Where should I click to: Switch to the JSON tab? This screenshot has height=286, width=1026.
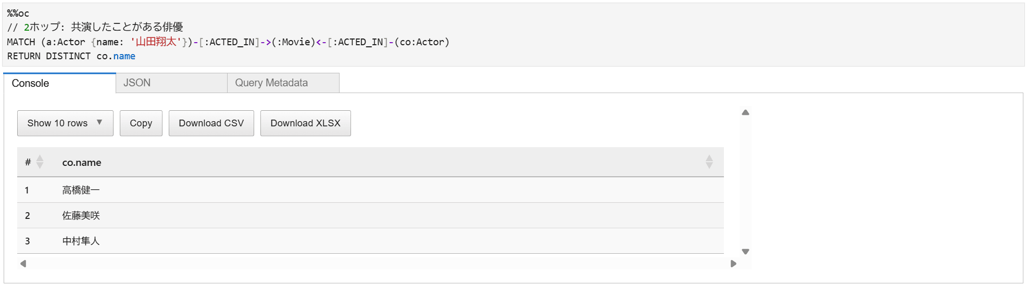(171, 83)
